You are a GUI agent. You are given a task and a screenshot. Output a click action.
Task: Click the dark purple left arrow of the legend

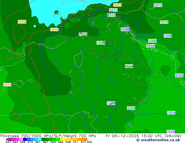tap(6, 139)
